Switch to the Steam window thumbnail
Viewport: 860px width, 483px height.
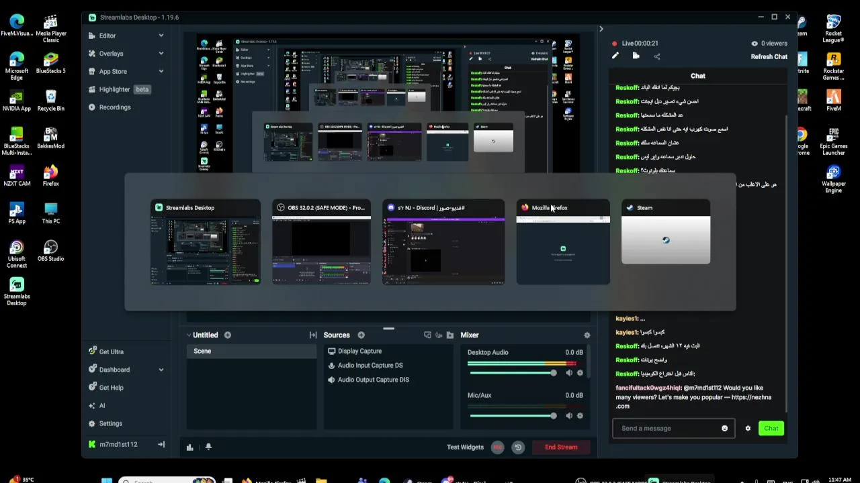point(665,232)
